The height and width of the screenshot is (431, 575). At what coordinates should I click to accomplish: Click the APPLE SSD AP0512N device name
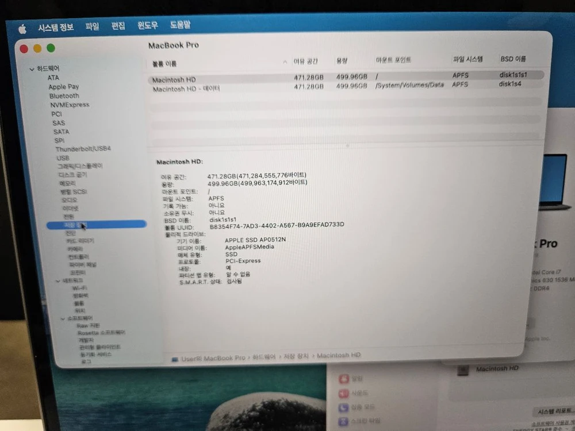pyautogui.click(x=255, y=240)
